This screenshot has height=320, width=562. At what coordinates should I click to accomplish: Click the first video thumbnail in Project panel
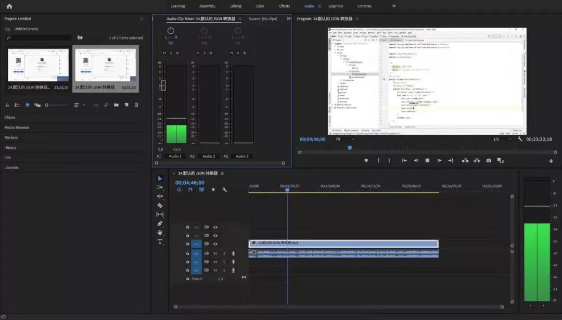(x=38, y=65)
